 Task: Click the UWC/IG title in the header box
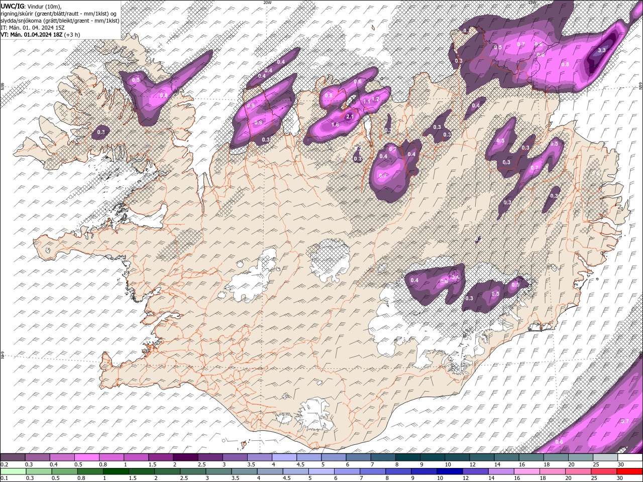tap(12, 6)
